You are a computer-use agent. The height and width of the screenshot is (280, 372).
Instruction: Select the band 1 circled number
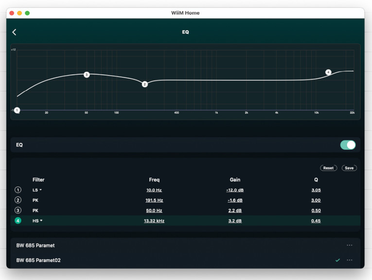click(18, 190)
